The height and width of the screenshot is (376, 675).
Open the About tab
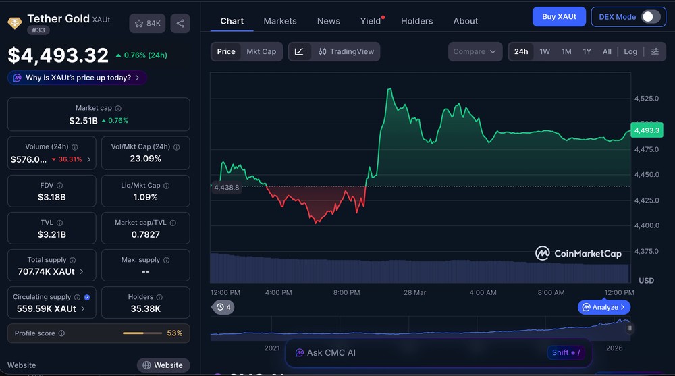(465, 21)
